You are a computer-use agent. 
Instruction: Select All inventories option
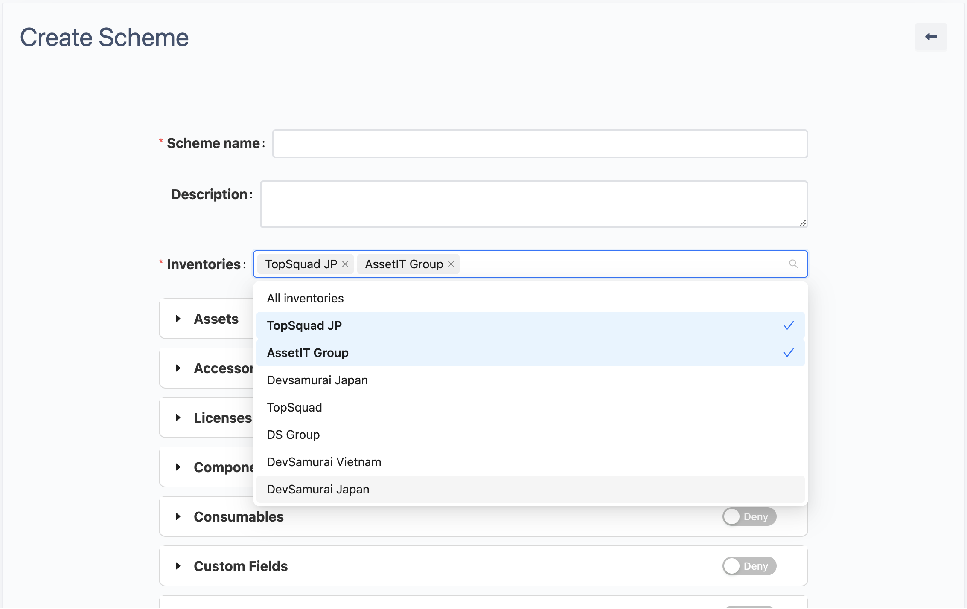(305, 299)
